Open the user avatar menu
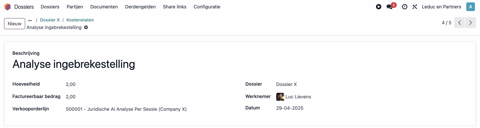Screen dimensions: 480x128 470,7
